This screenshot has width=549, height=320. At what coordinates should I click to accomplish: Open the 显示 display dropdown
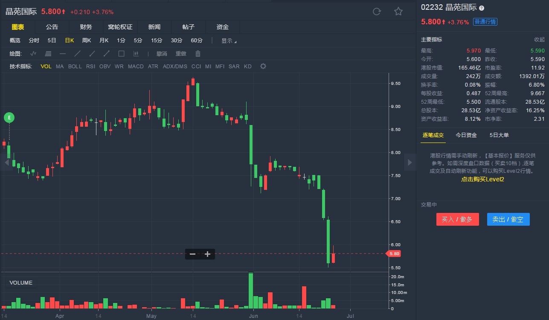(x=229, y=41)
